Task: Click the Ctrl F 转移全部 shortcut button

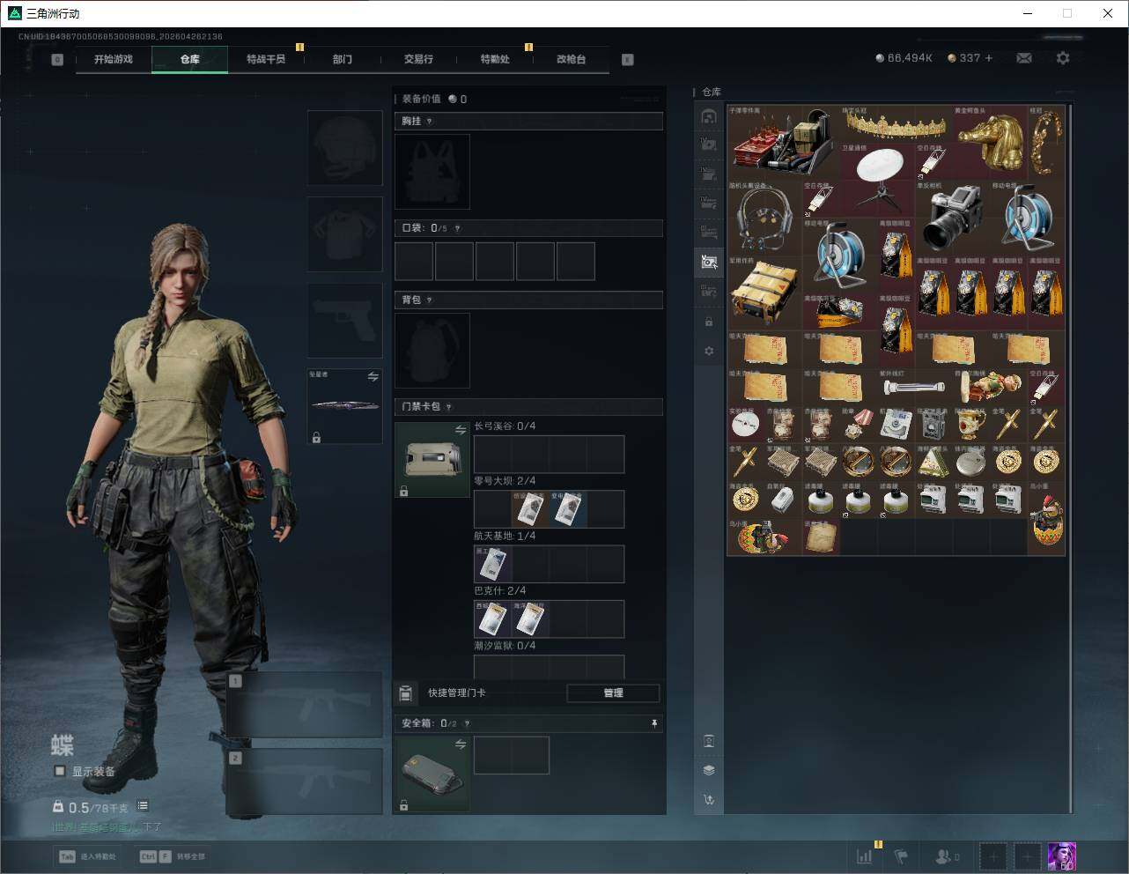Action: point(173,856)
